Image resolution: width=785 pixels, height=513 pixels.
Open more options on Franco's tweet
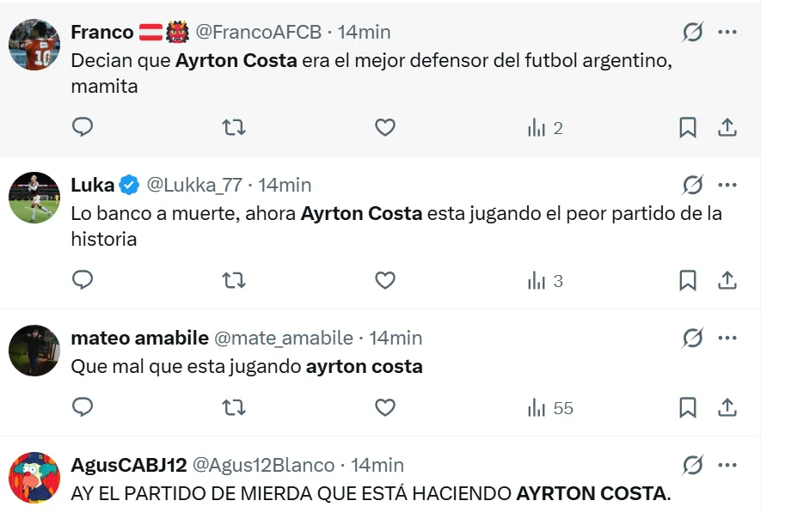tap(727, 33)
